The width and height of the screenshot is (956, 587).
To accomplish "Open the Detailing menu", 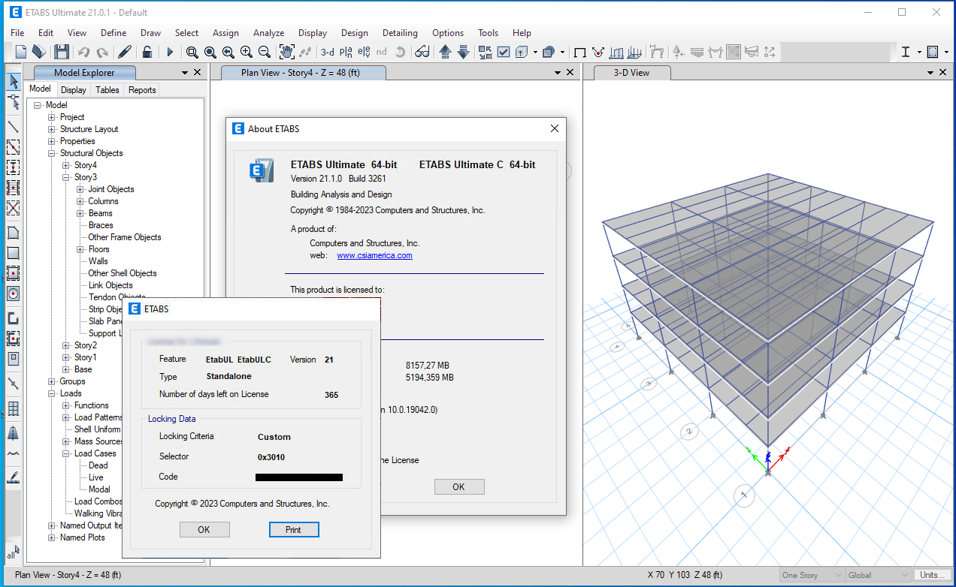I will click(x=400, y=33).
